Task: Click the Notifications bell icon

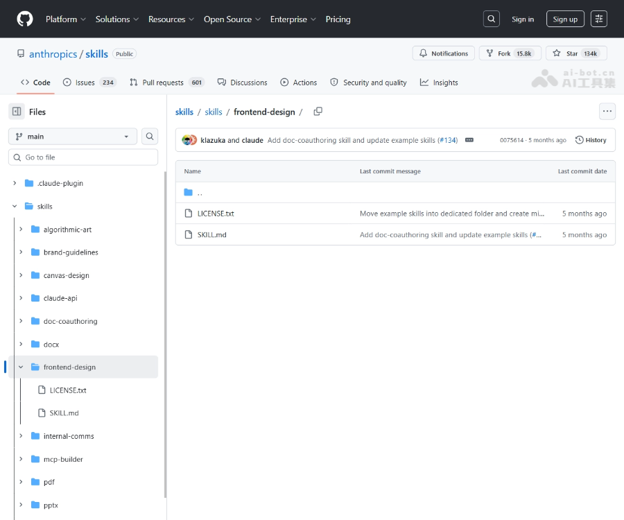Action: click(423, 53)
